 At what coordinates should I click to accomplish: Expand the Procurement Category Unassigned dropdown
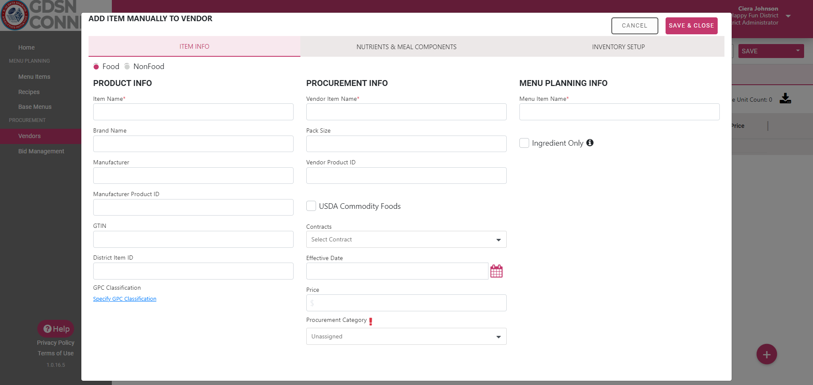point(406,336)
